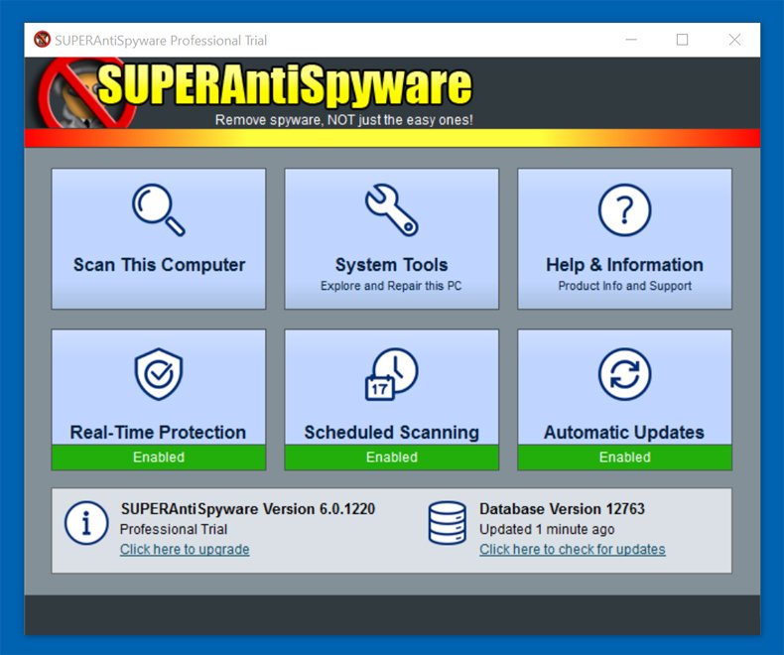Click the magnifying glass scan icon

(x=159, y=210)
